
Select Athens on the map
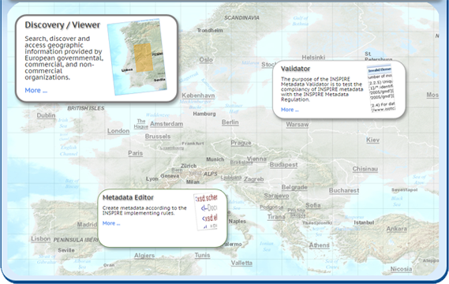319,245
